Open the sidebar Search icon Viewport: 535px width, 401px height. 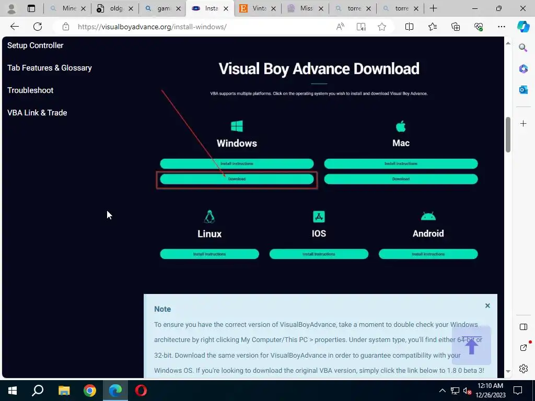[523, 48]
